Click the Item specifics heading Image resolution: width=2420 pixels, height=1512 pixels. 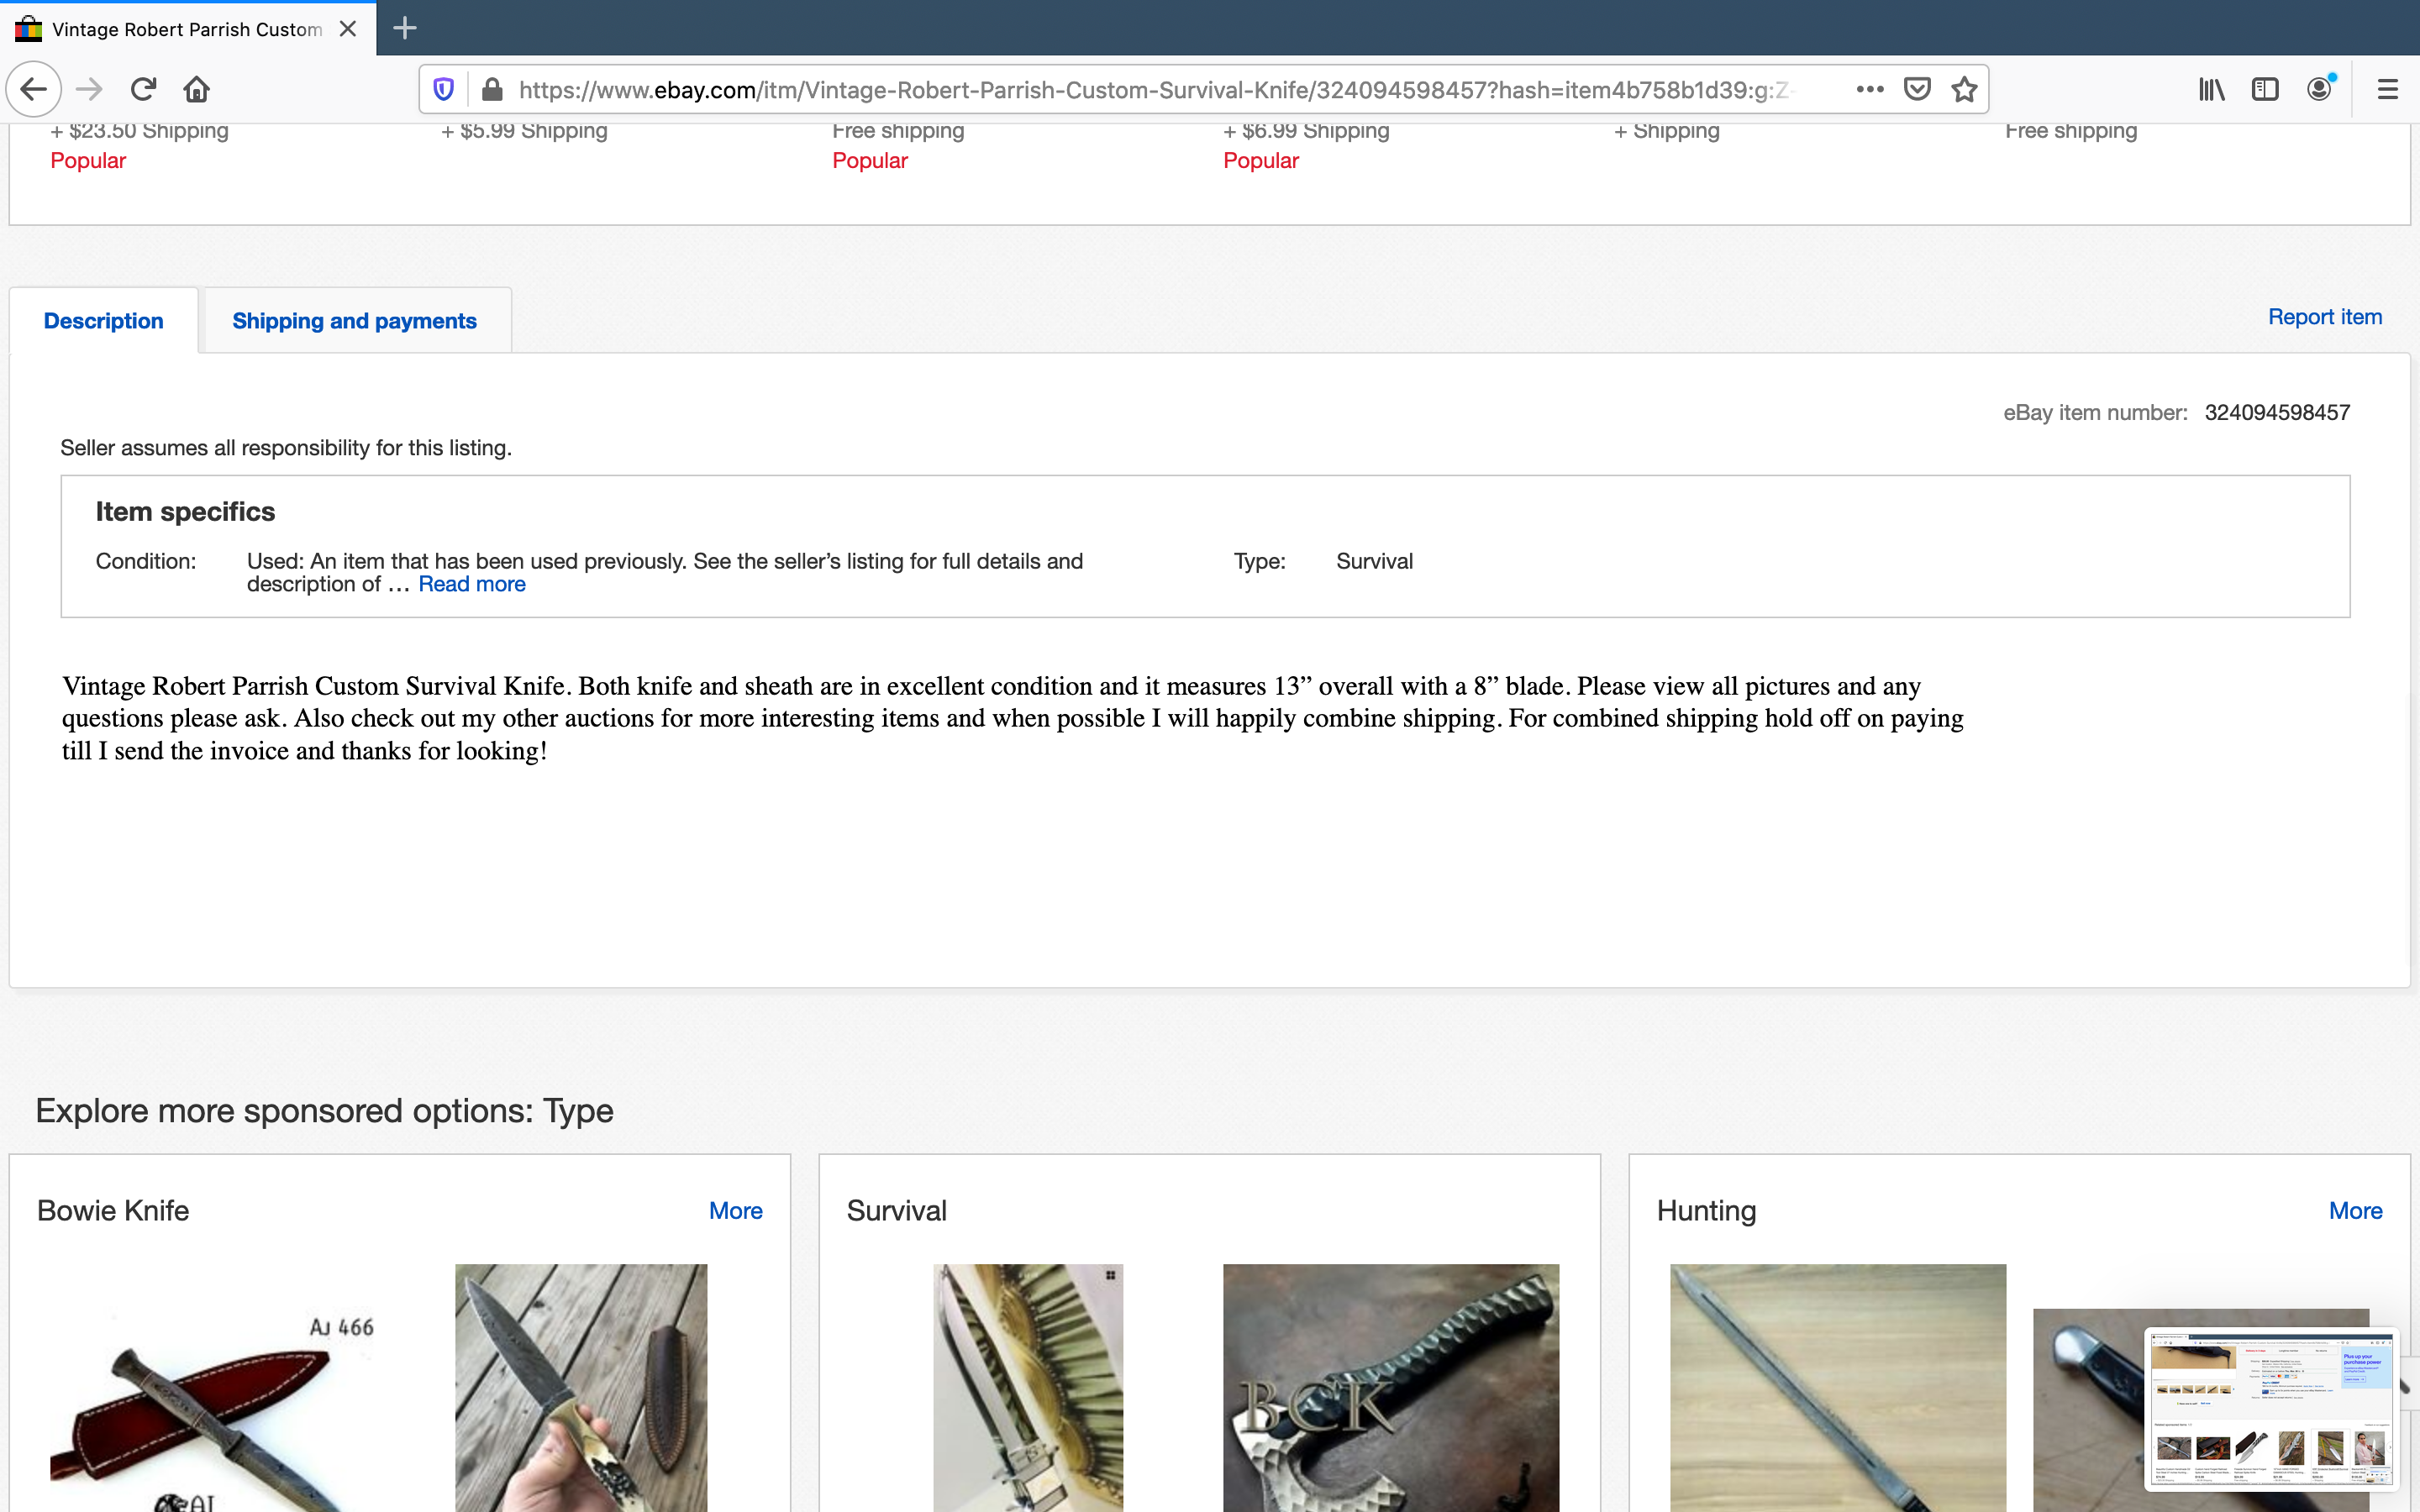click(185, 512)
